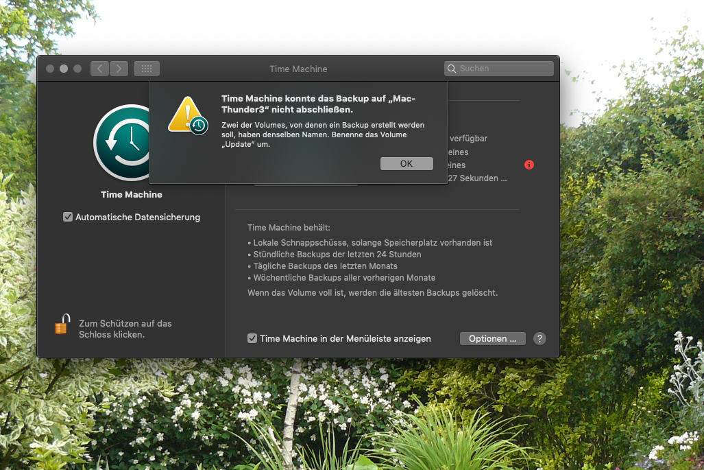Click the large Time Machine clock icon

[x=121, y=143]
